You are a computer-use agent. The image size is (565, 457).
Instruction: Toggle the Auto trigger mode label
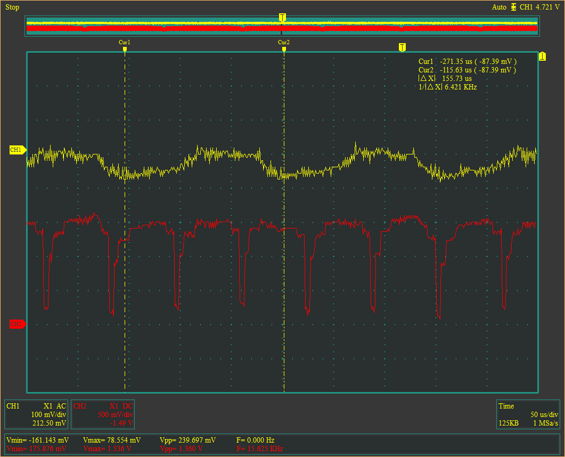[499, 7]
